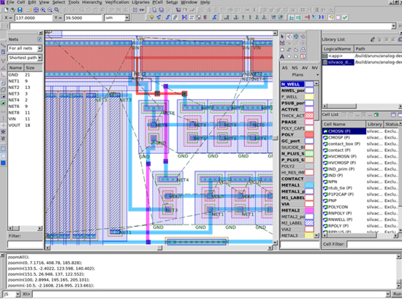402x299 pixels.
Task: Click the Run button
Action: click(397, 294)
